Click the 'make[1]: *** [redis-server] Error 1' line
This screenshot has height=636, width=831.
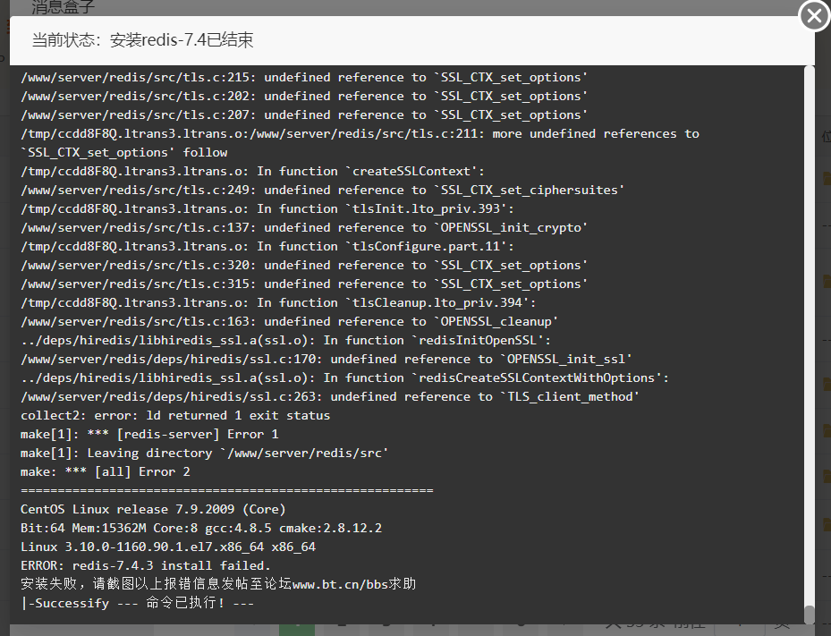click(x=149, y=434)
